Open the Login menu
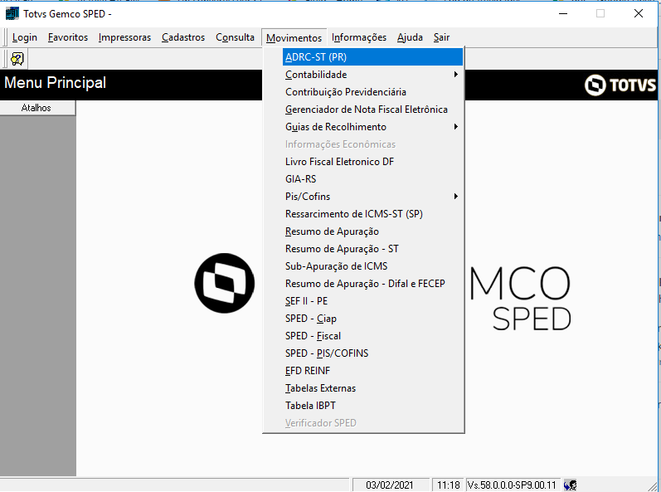This screenshot has width=661, height=492. (24, 37)
